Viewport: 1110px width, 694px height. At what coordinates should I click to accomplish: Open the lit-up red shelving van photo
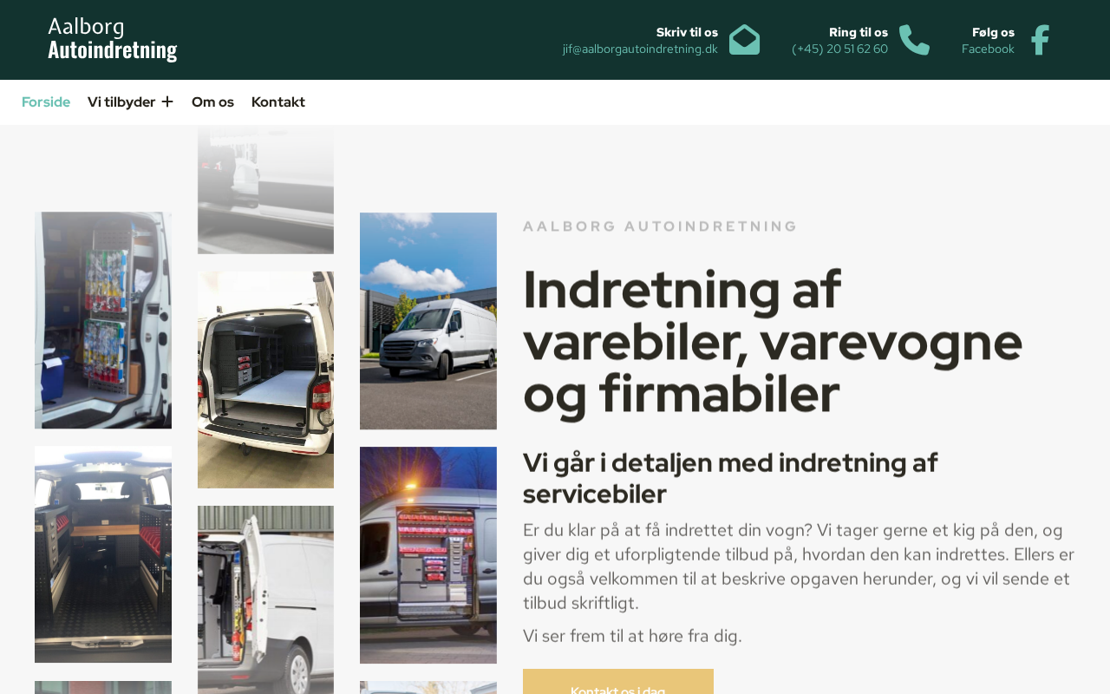428,555
